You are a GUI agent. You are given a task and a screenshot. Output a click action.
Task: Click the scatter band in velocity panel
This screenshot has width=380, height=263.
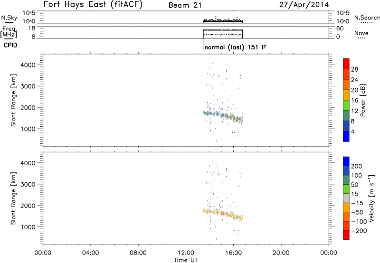(x=223, y=214)
